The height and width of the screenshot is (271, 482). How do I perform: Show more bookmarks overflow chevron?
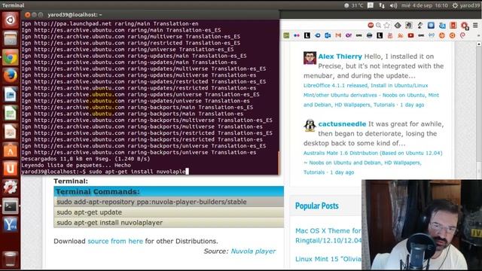pos(478,35)
